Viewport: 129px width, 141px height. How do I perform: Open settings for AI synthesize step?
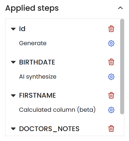click(x=111, y=77)
